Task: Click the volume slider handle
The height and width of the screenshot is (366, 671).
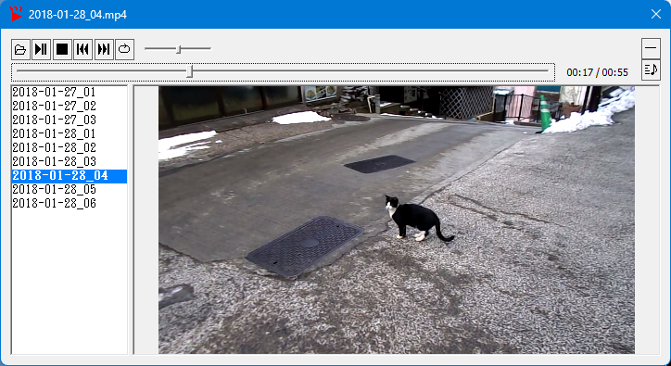Action: pyautogui.click(x=179, y=49)
